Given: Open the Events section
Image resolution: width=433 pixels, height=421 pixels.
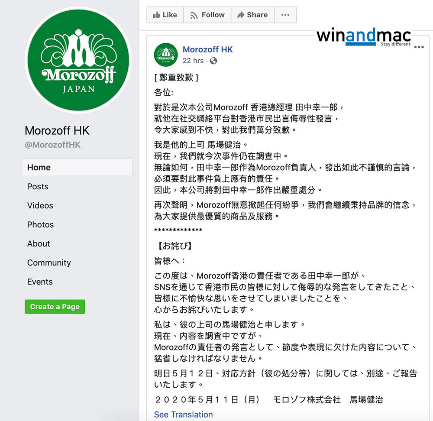Looking at the screenshot, I should (x=40, y=282).
